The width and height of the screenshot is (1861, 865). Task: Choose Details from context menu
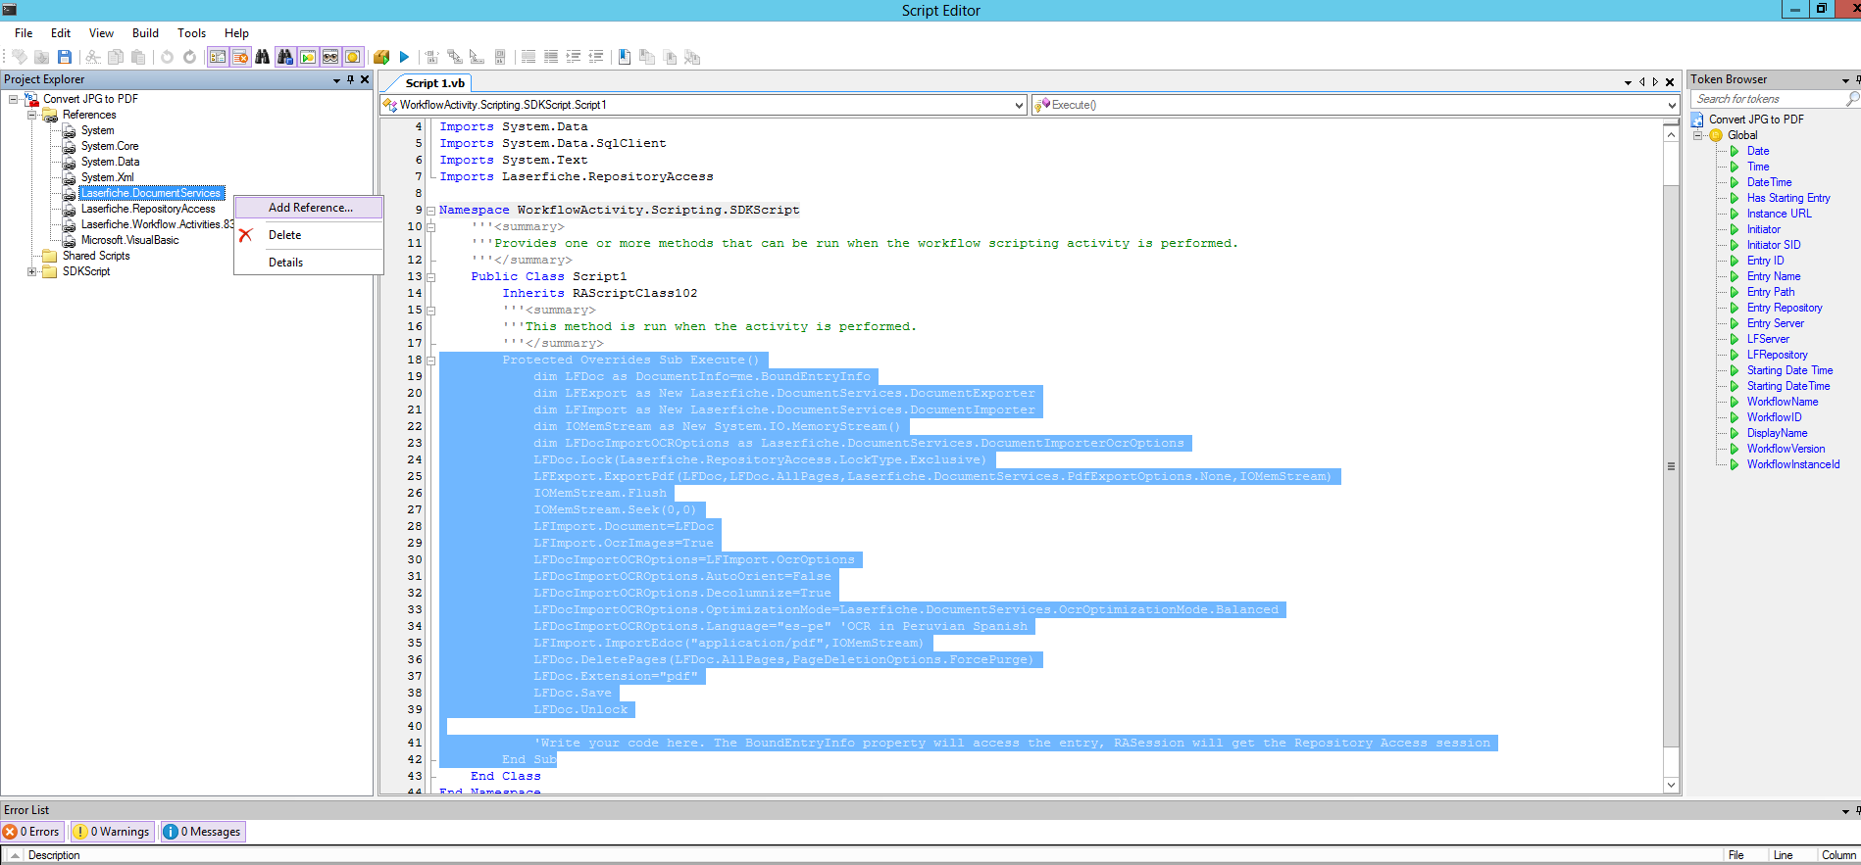click(285, 263)
